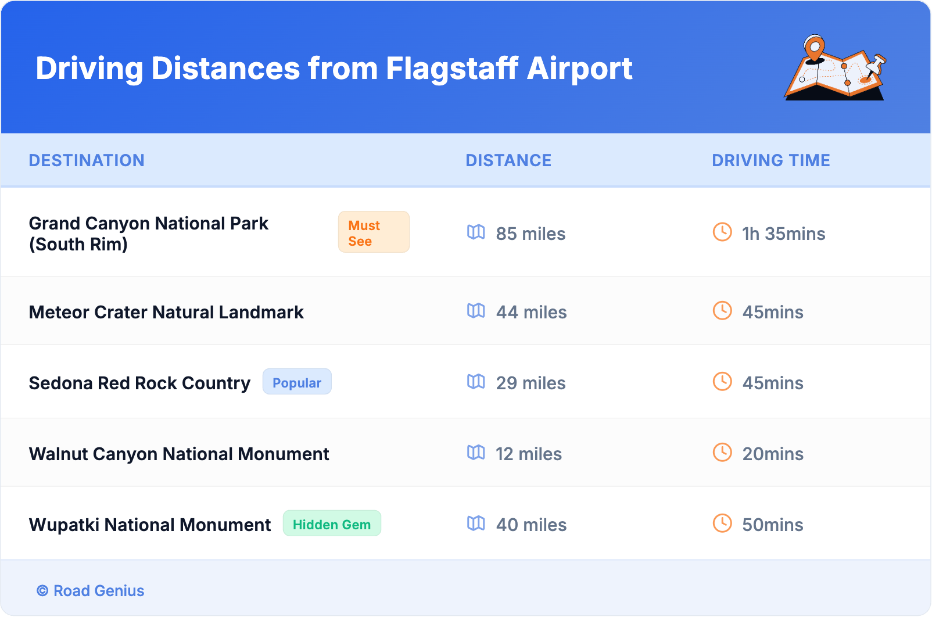This screenshot has height=617, width=932.
Task: Click the map illustration in the header
Action: [x=836, y=68]
